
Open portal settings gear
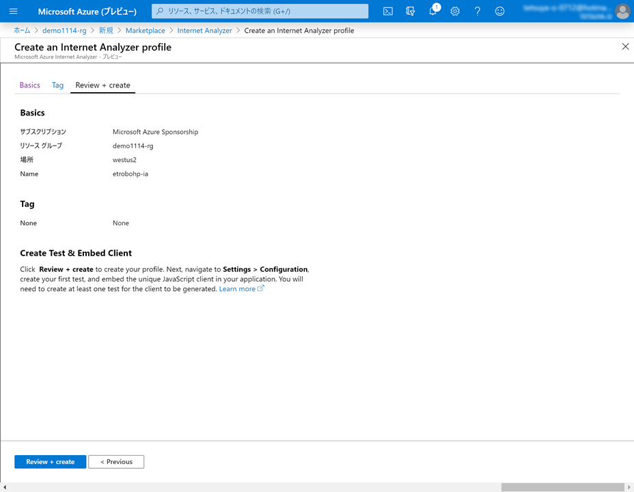click(455, 12)
